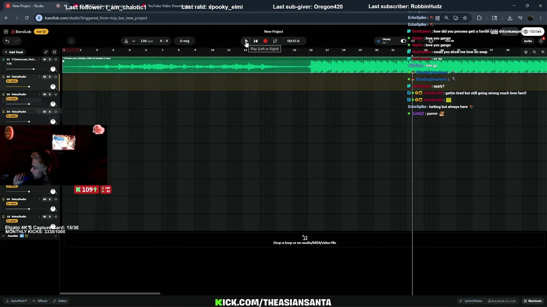This screenshot has height=307, width=547.
Task: Redo the last action
Action: (x=17, y=41)
